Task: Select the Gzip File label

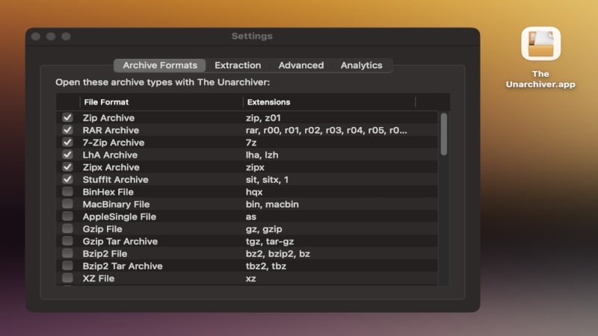Action: [x=102, y=229]
